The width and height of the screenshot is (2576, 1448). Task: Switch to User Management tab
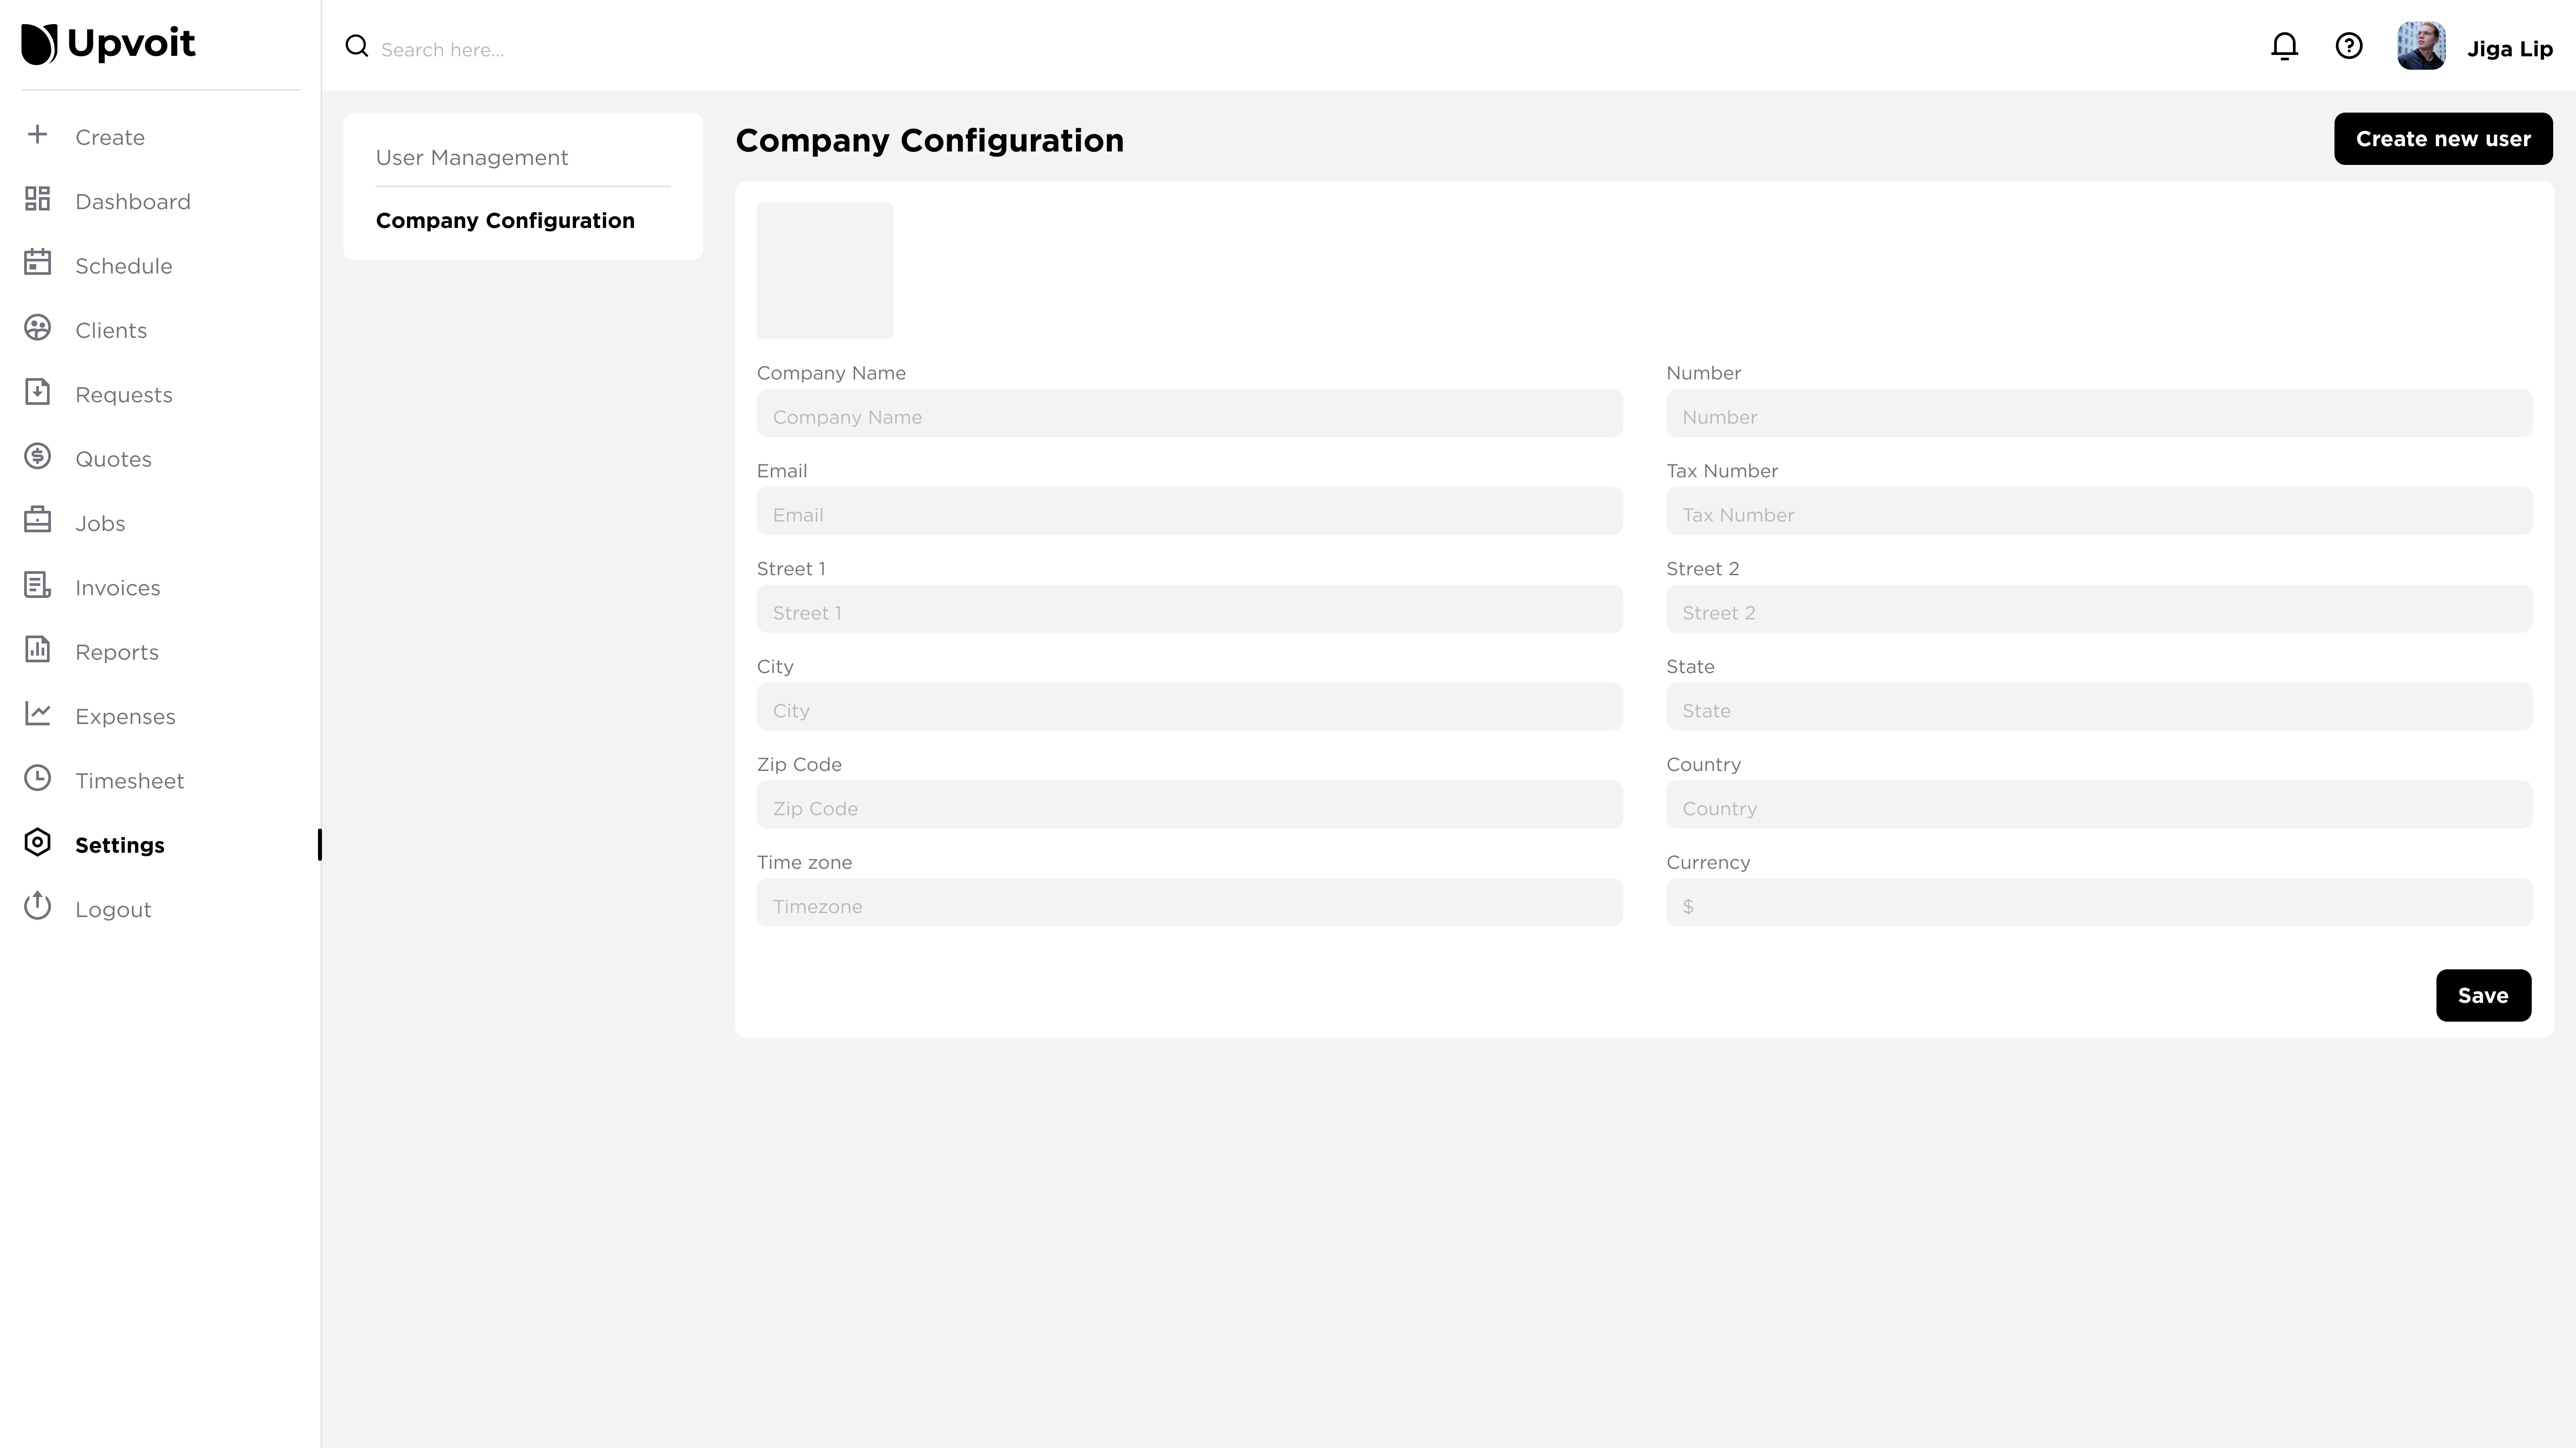coord(472,158)
